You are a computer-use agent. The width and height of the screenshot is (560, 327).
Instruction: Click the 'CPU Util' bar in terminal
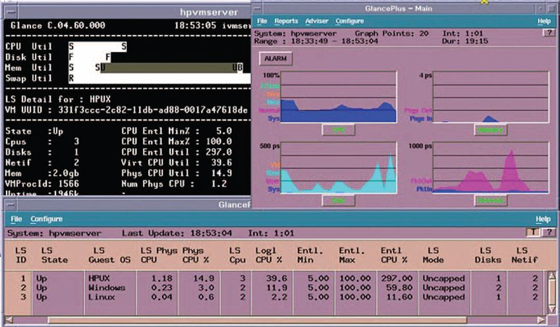(x=98, y=46)
